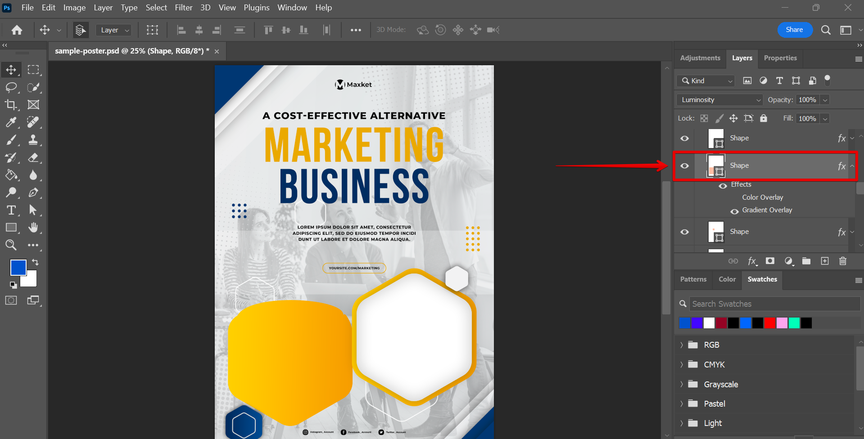Switch to the Patterns tab
The width and height of the screenshot is (864, 439).
pyautogui.click(x=693, y=279)
